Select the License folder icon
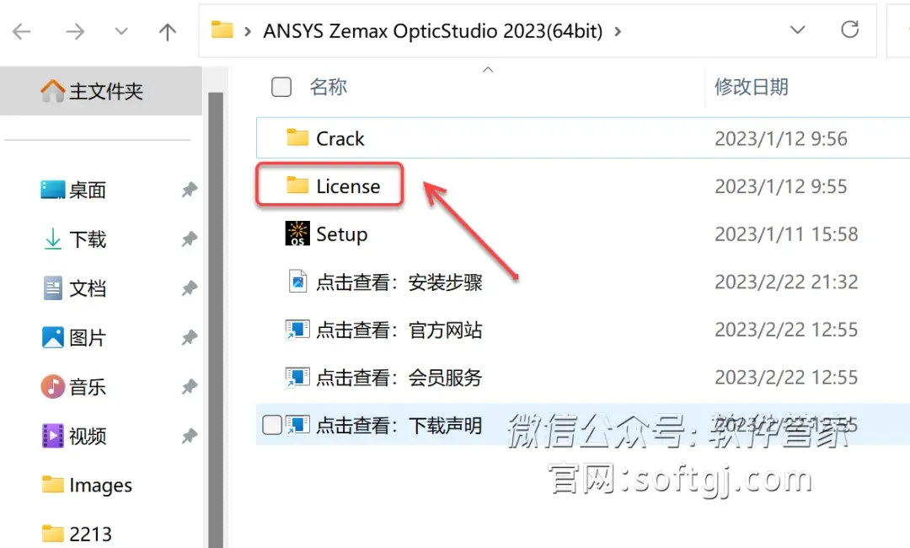The width and height of the screenshot is (910, 548). pos(297,185)
